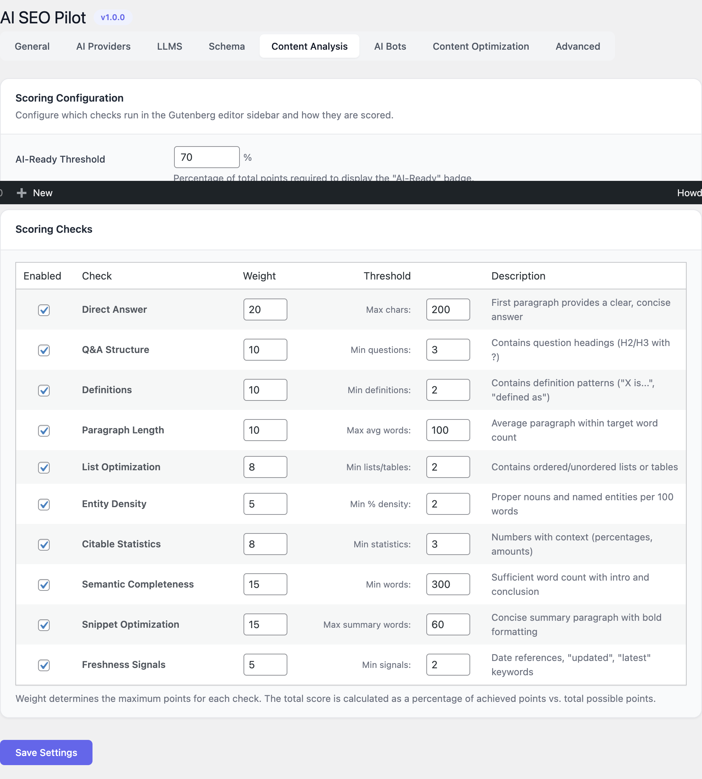
Task: Open the Content Optimization tab
Action: pos(480,46)
